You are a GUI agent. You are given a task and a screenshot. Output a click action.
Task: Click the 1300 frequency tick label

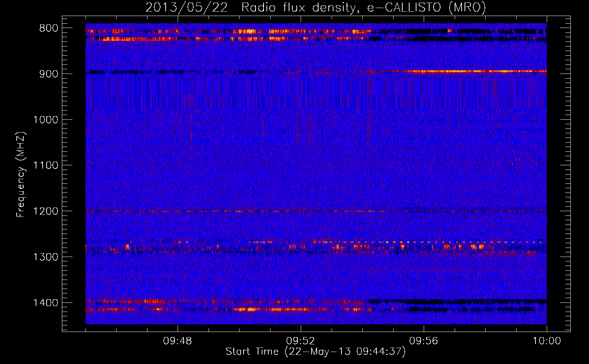(x=46, y=257)
